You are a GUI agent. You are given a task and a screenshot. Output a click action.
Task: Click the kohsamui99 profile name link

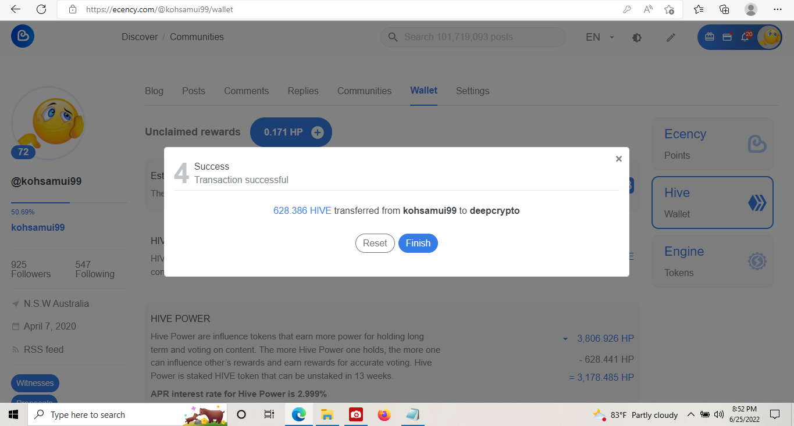tap(38, 227)
